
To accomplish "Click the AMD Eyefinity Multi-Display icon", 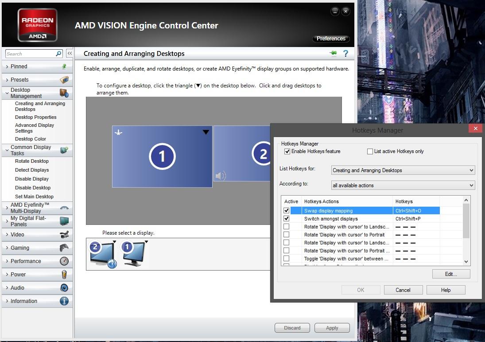I will [x=64, y=208].
